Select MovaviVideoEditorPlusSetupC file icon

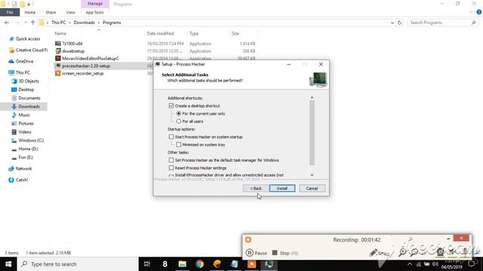tap(58, 59)
